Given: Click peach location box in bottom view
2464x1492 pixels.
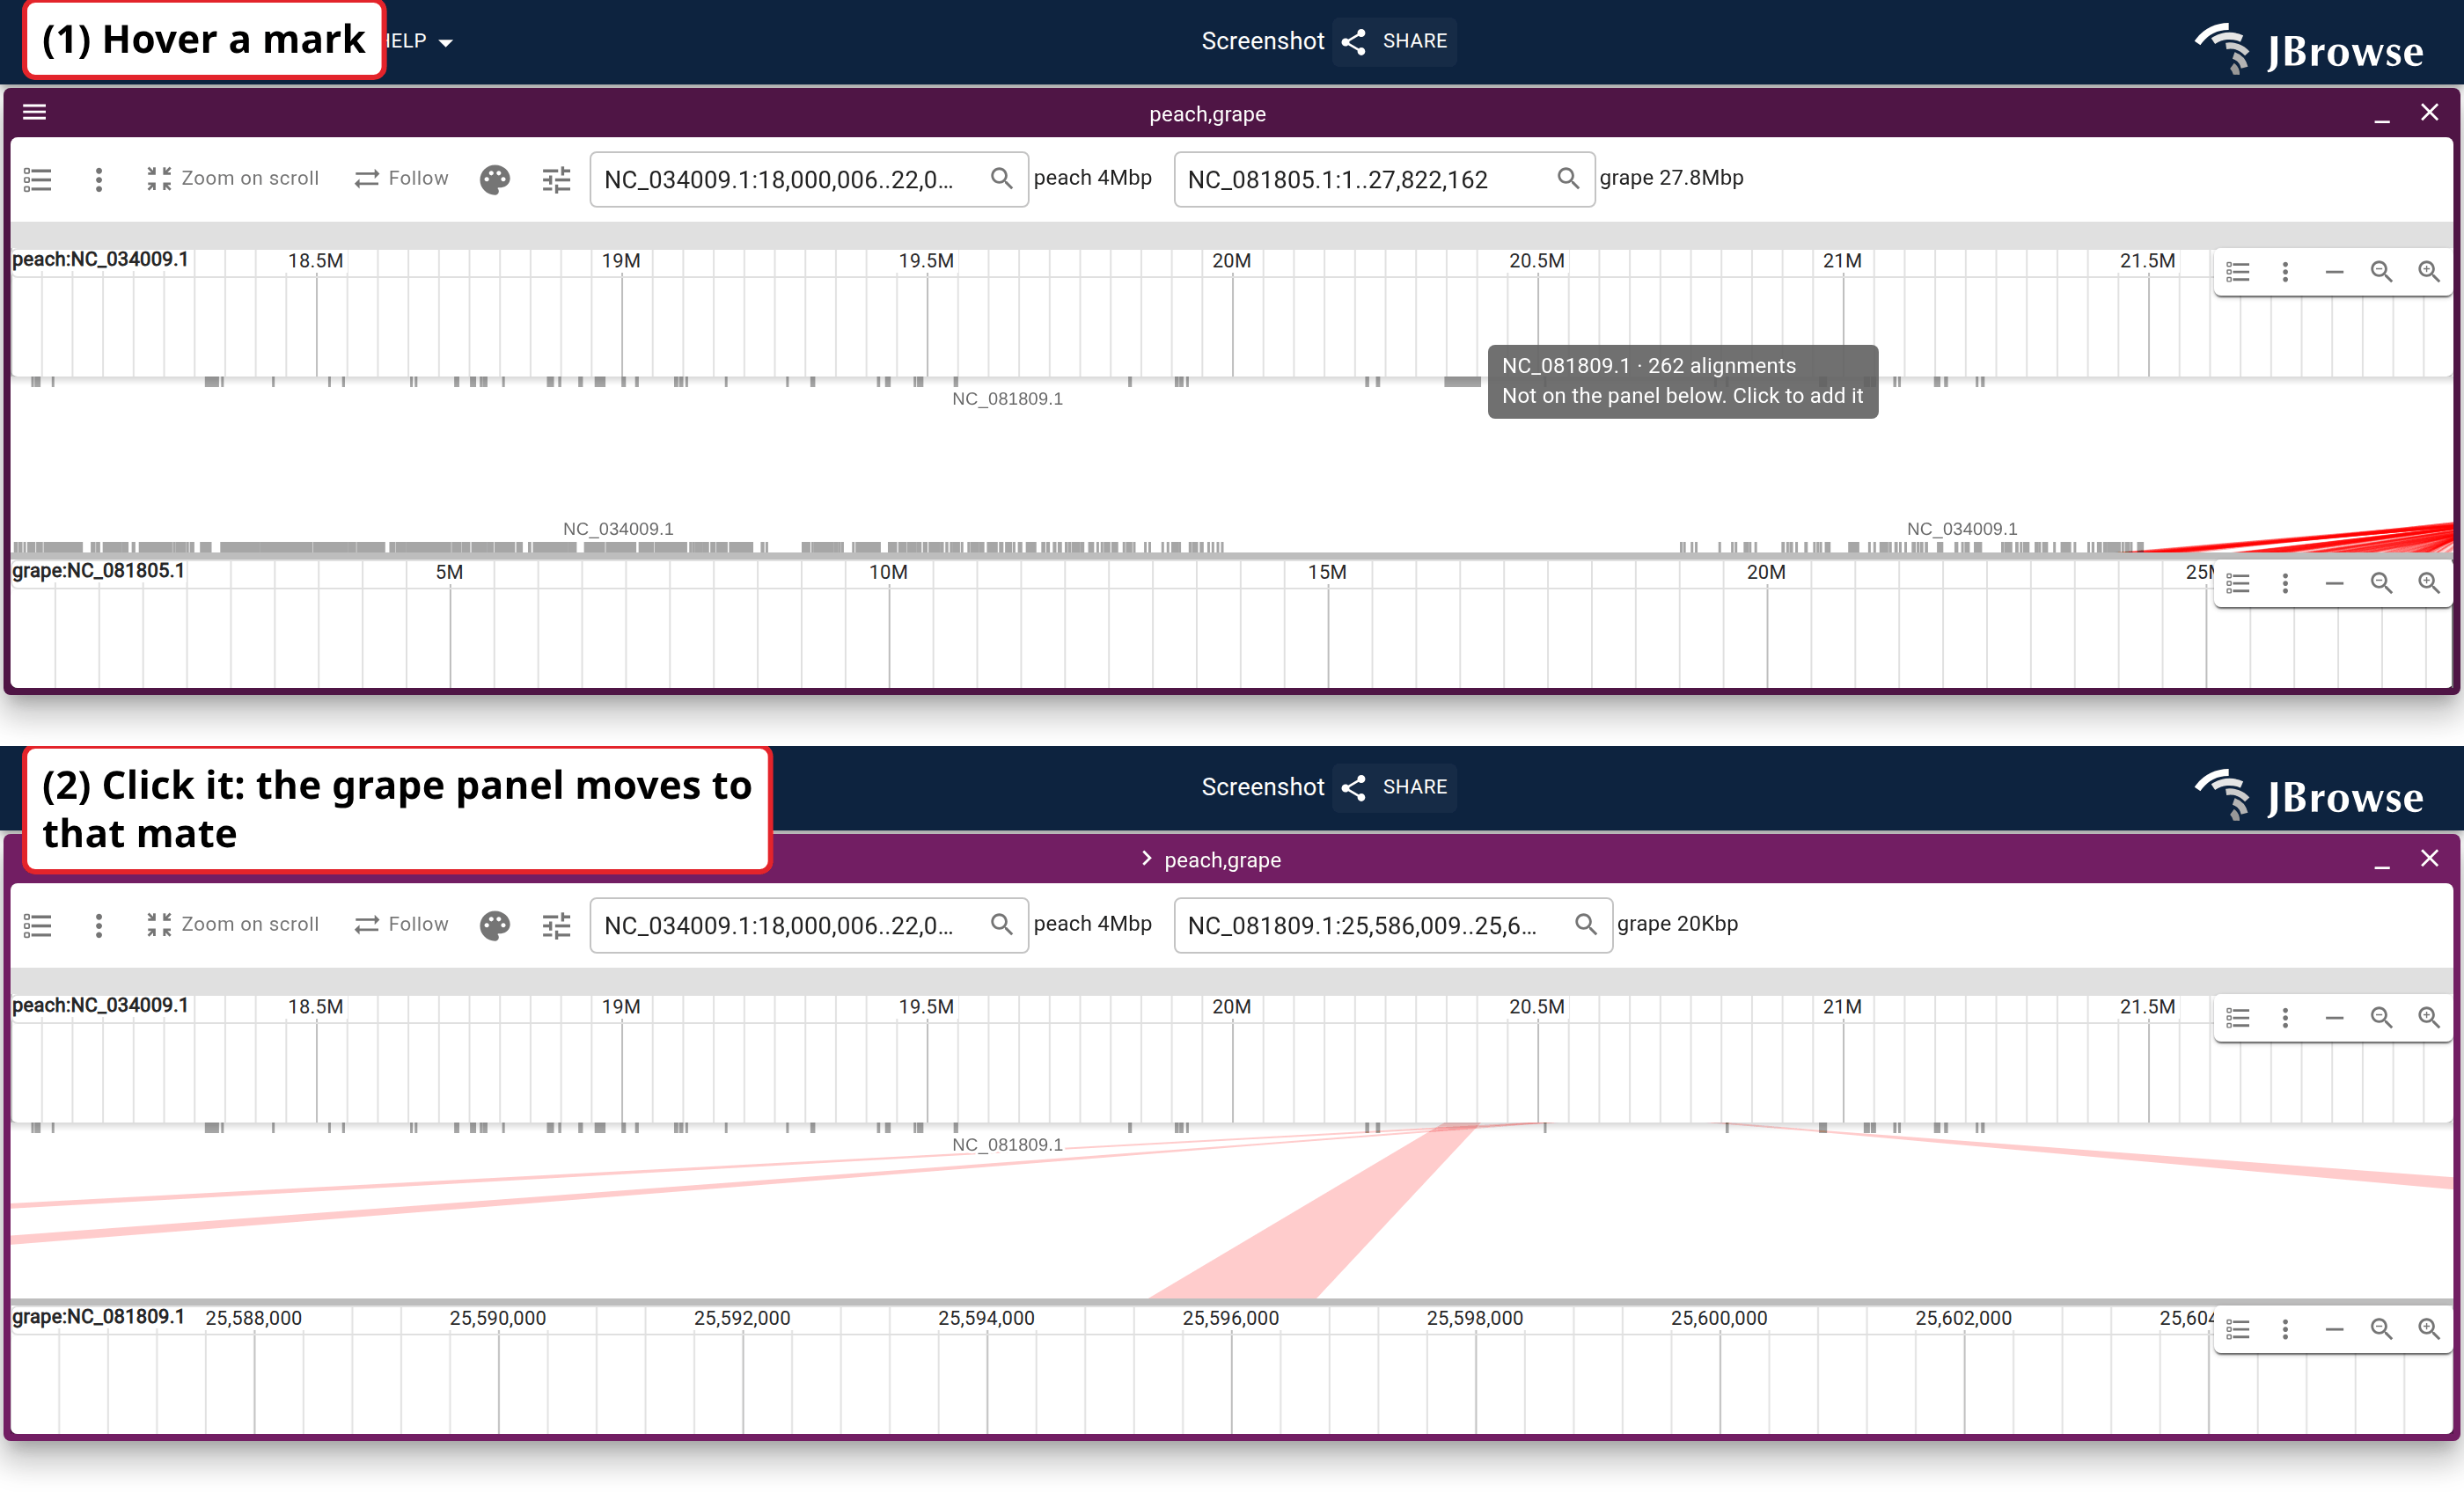Looking at the screenshot, I should pyautogui.click(x=809, y=925).
